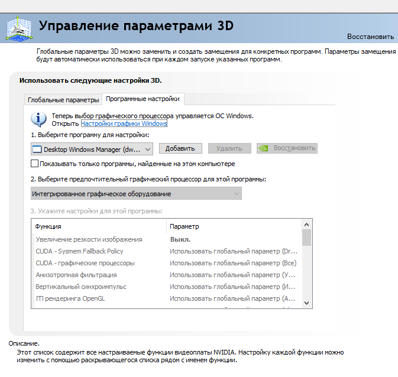
Task: Select the 'Анизотропная фильтрация' row
Action: 167,275
